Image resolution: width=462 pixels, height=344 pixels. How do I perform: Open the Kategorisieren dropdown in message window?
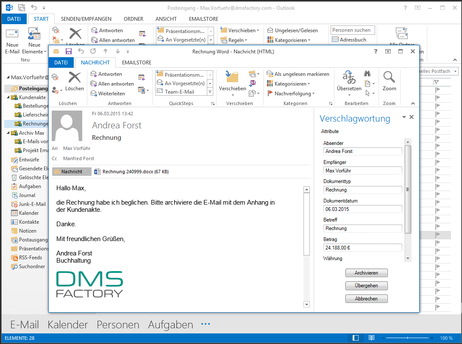coord(289,83)
